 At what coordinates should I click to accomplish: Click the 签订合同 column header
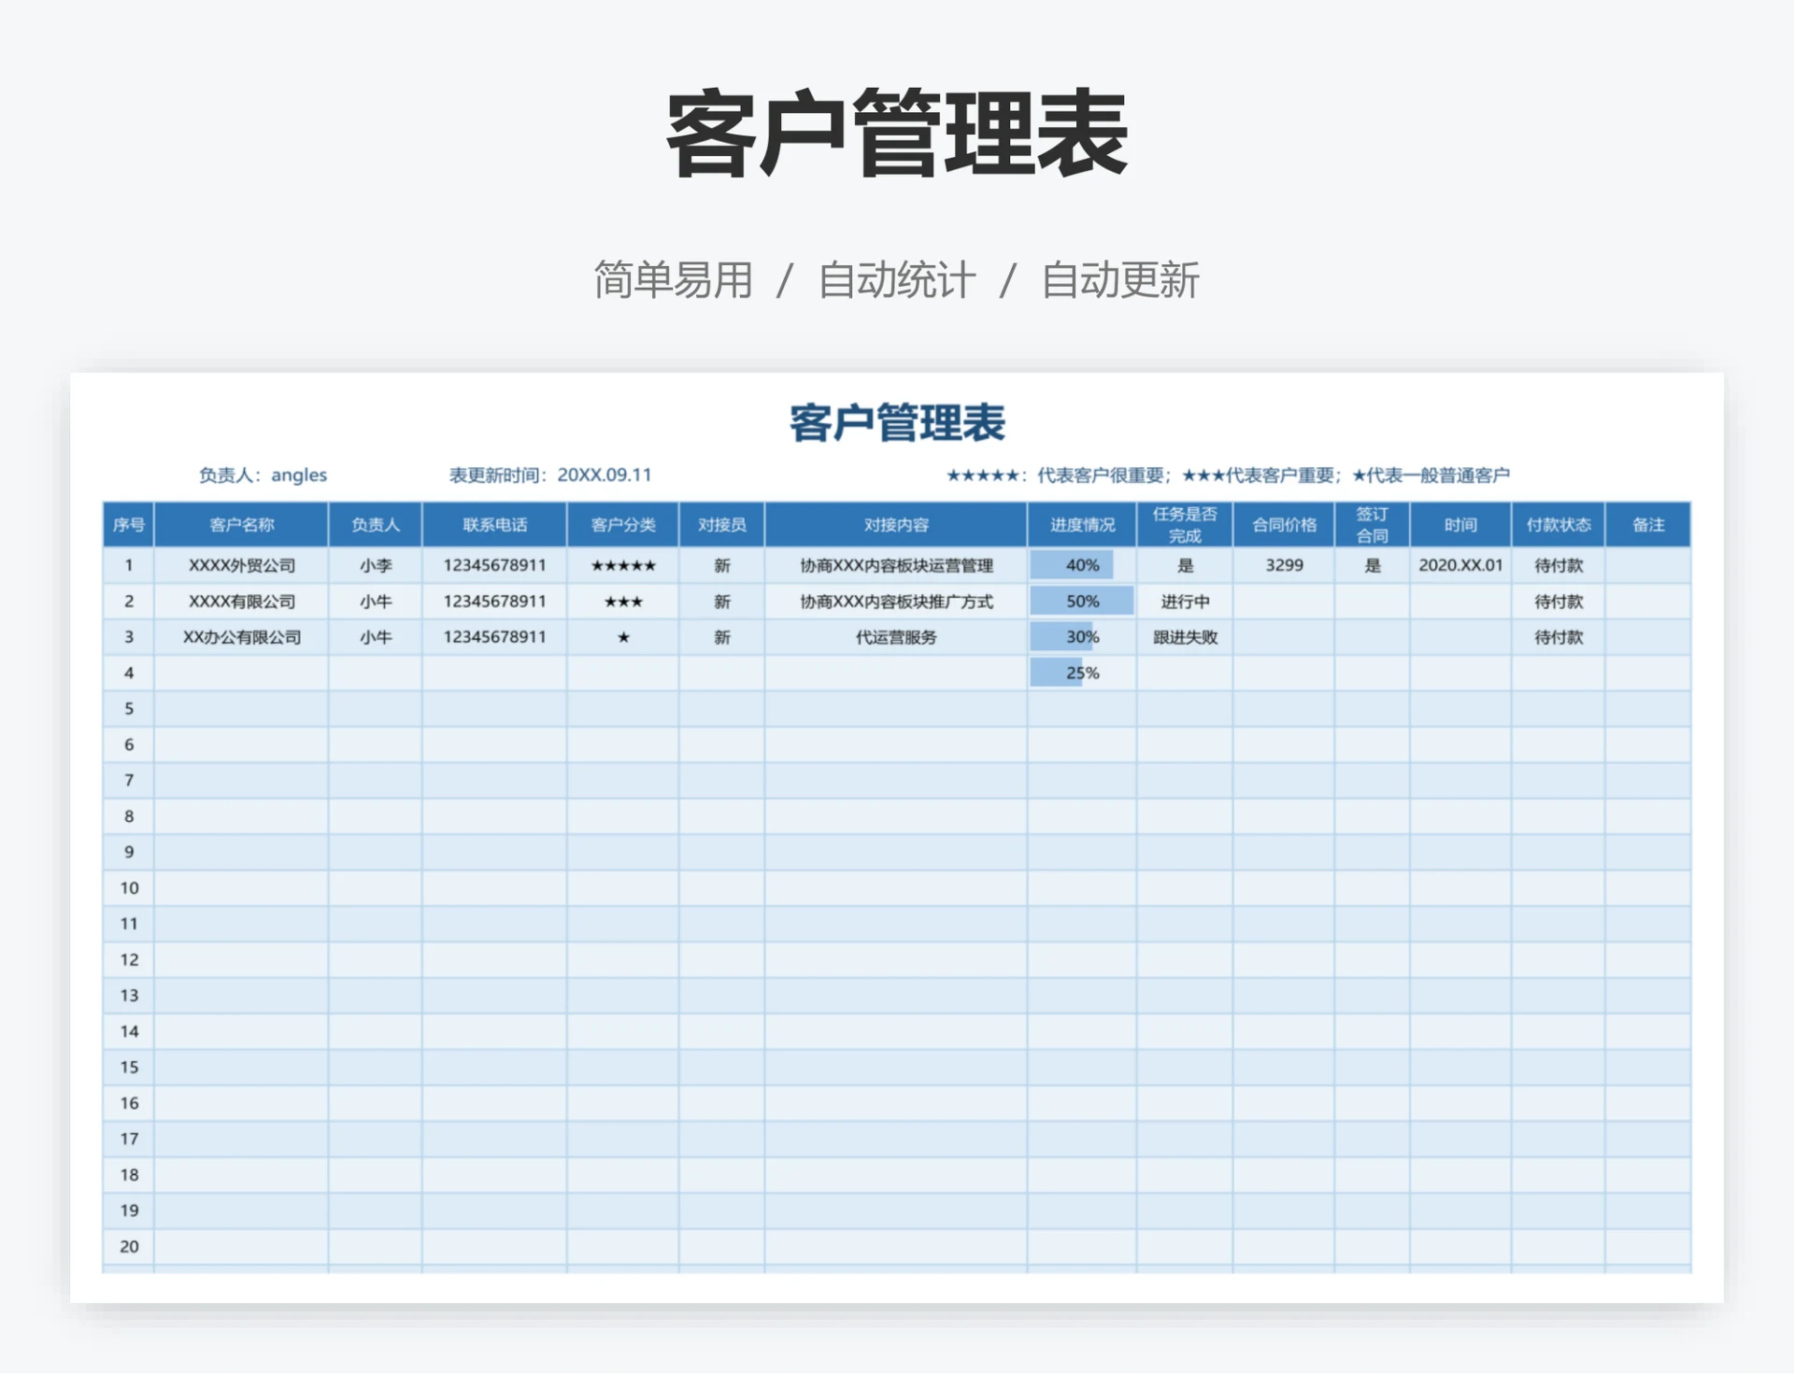(x=1373, y=524)
